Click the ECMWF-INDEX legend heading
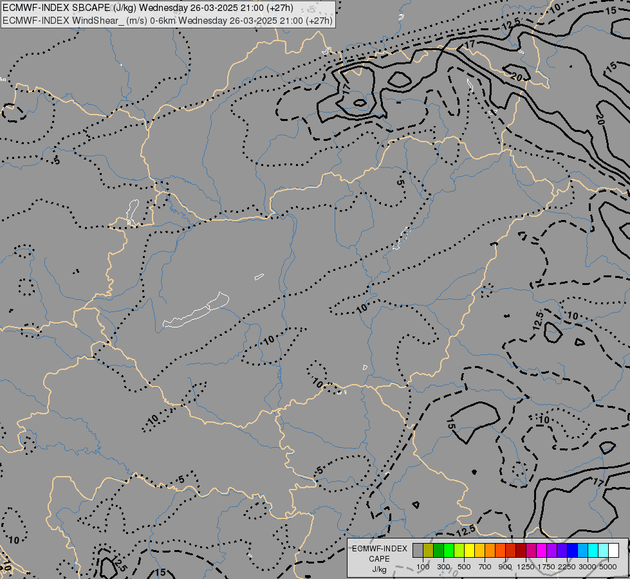The image size is (630, 579). (x=380, y=549)
